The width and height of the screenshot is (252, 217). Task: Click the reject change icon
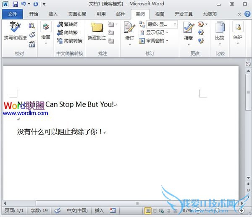click(x=201, y=24)
